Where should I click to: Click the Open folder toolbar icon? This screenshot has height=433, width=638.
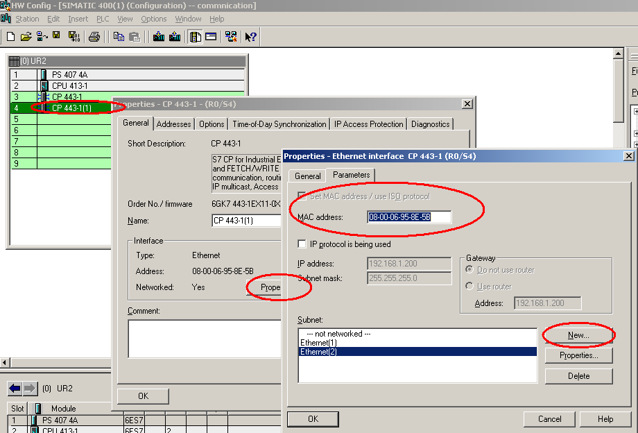click(x=26, y=37)
